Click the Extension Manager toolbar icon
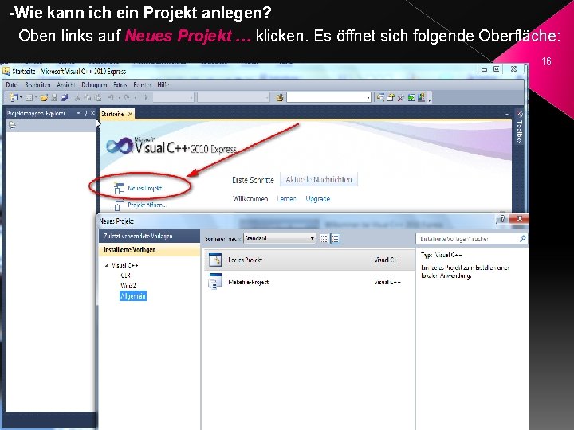 (x=421, y=97)
